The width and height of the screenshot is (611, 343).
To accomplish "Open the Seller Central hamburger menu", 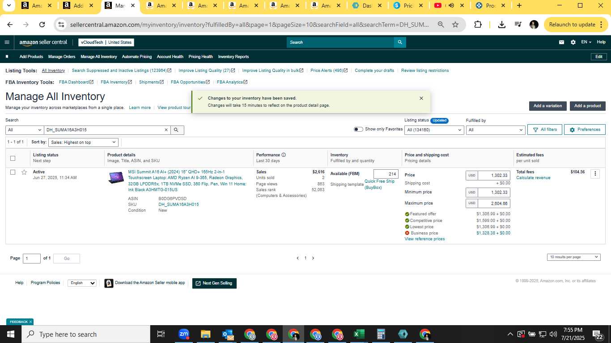I will tap(7, 42).
